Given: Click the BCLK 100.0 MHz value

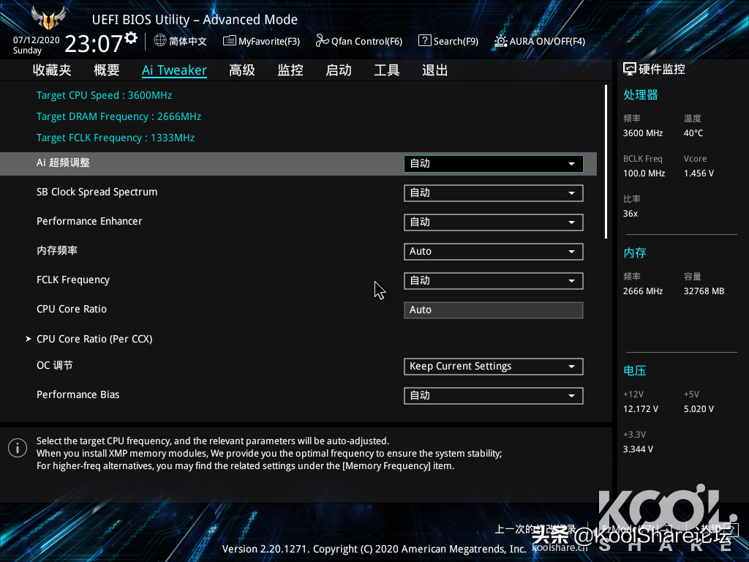Looking at the screenshot, I should coord(644,173).
